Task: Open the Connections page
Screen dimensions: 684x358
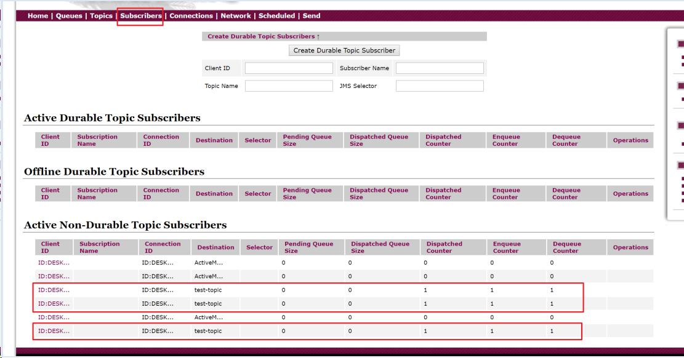Action: pos(191,16)
